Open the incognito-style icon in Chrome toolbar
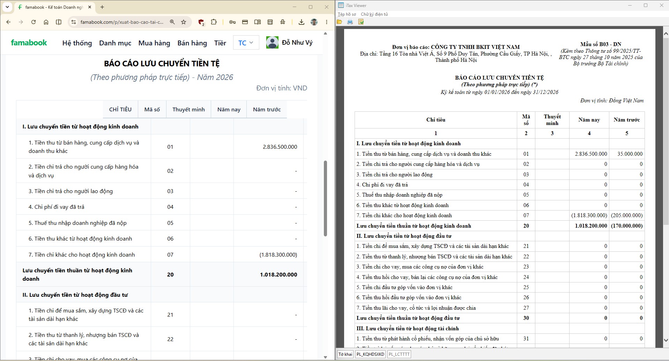Image resolution: width=669 pixels, height=361 pixels. click(283, 22)
